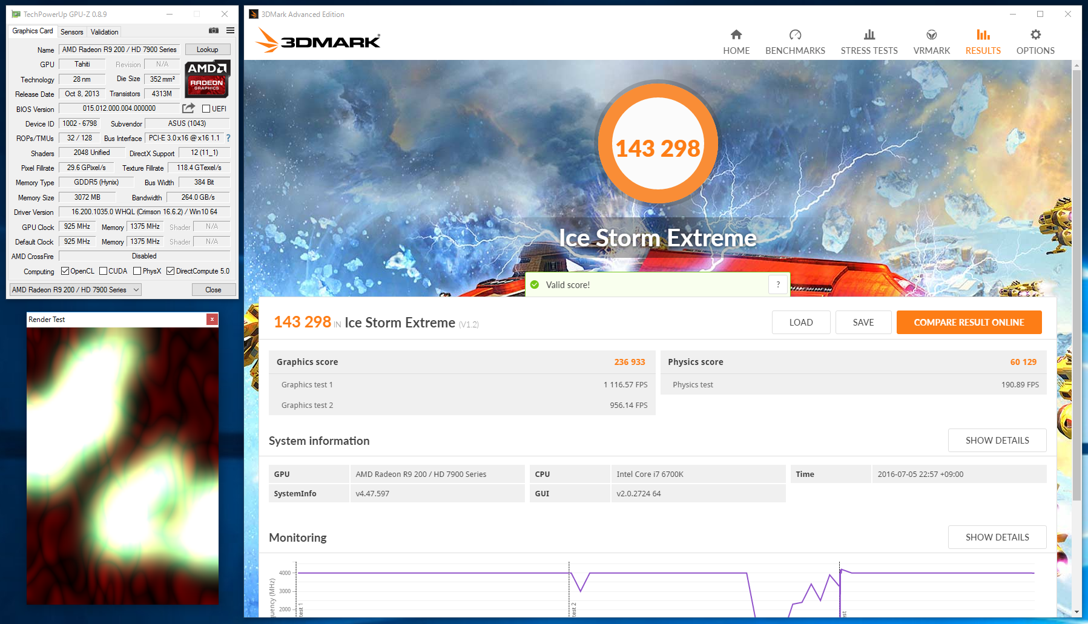Click the Subvendor value "ASUS (1043)"

(x=187, y=123)
